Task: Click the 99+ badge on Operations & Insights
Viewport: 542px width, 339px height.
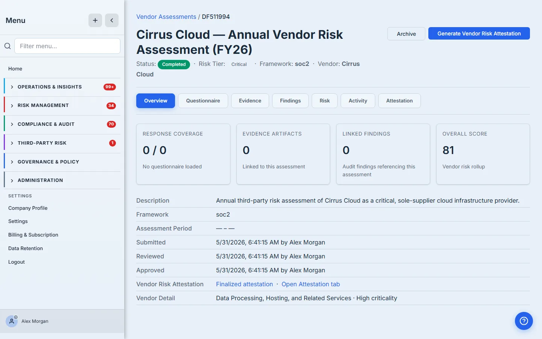Action: [110, 87]
